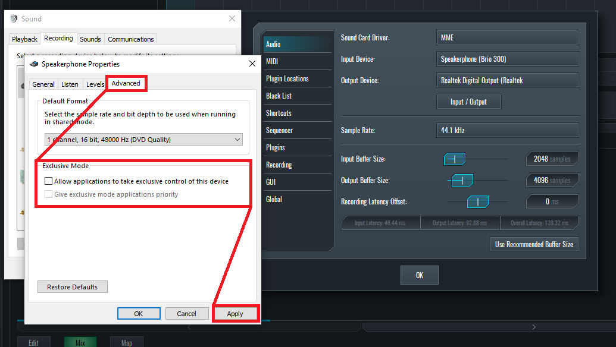Click the Input Buffer Size slider handle
The width and height of the screenshot is (616, 347).
455,159
